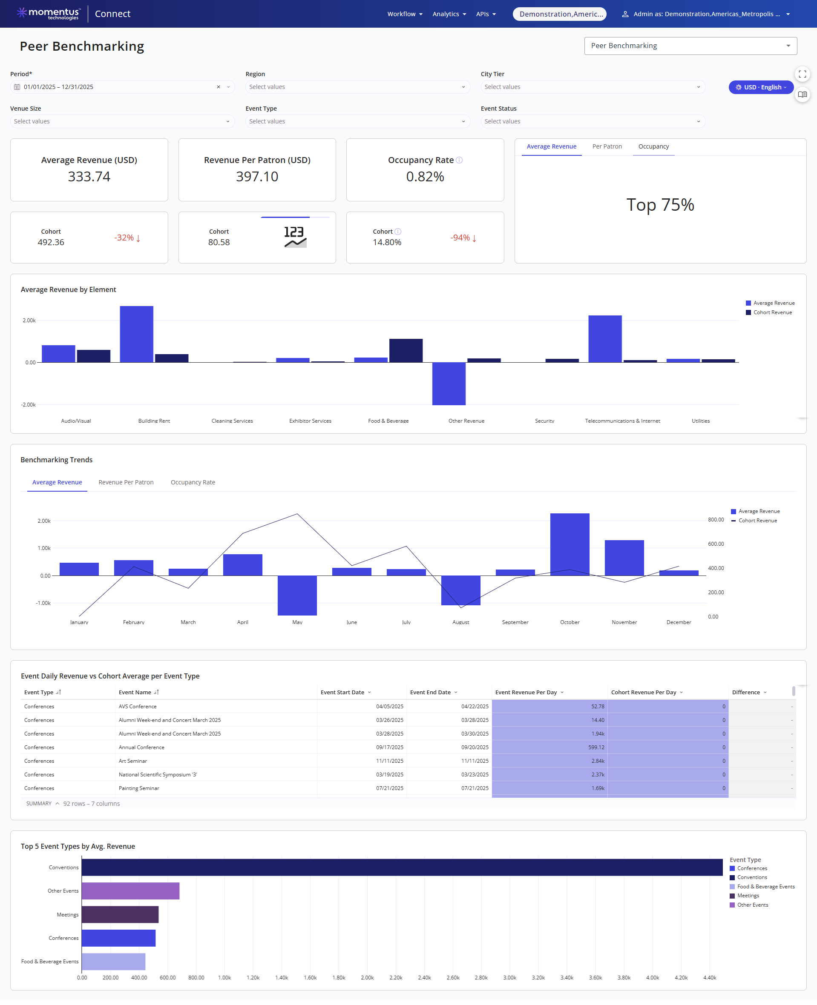Image resolution: width=817 pixels, height=1005 pixels.
Task: Open the Difference column menu
Action: tap(765, 692)
